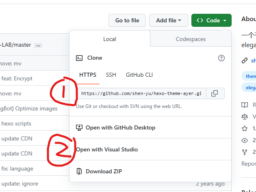The height and width of the screenshot is (192, 256).
Task: Open the 'feat: Encrypt' commit message
Action: [17, 78]
